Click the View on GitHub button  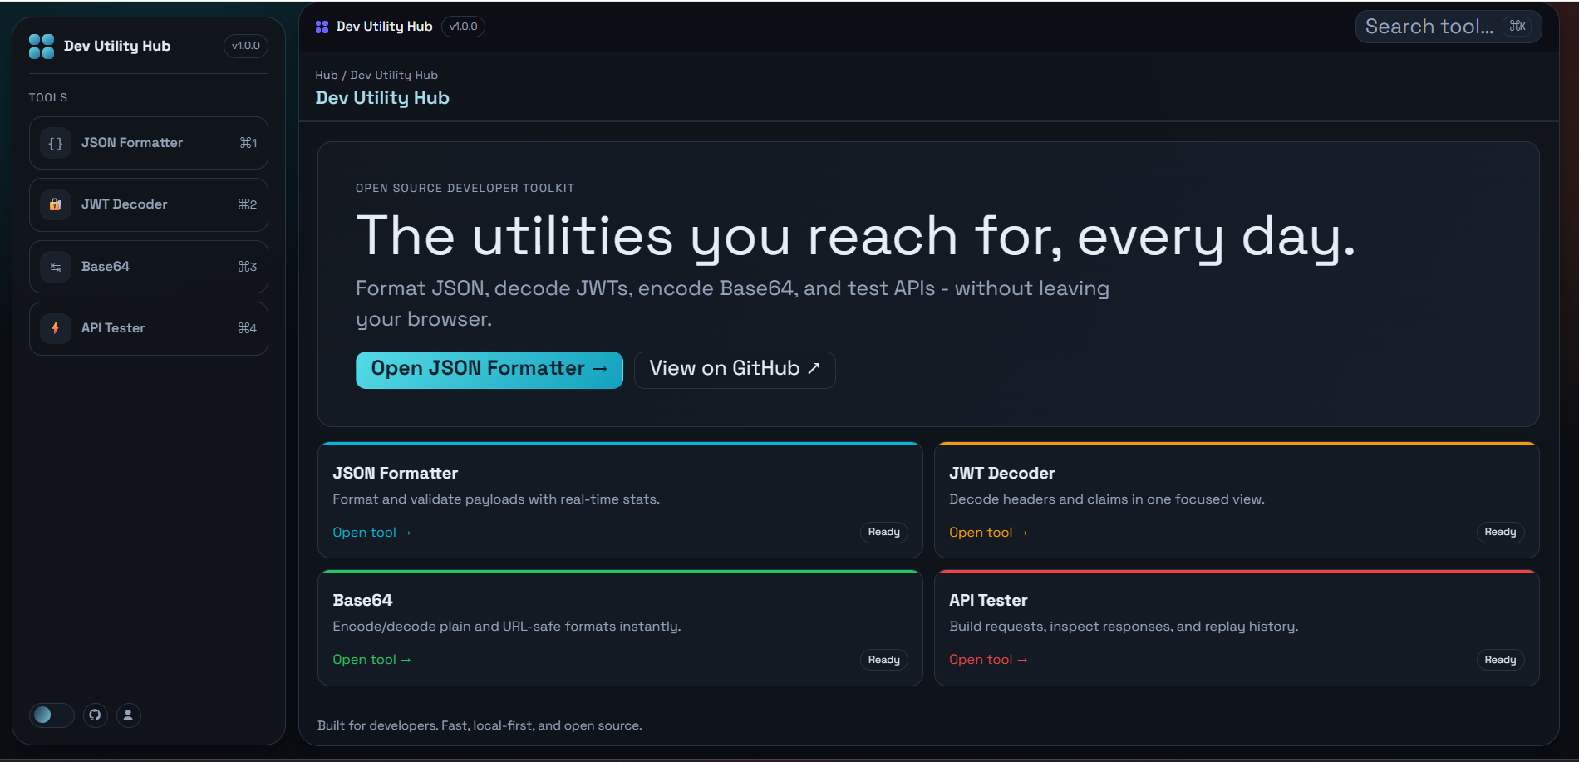point(735,370)
